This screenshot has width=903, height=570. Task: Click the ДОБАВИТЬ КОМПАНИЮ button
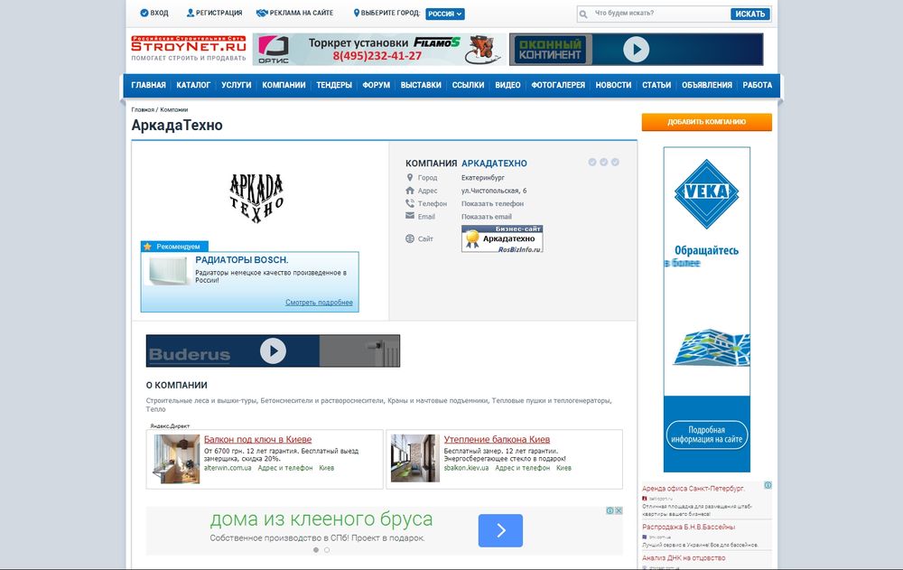[x=707, y=122]
